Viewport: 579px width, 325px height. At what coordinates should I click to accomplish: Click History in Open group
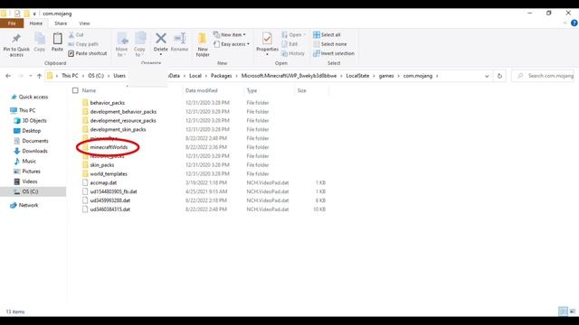(x=293, y=53)
